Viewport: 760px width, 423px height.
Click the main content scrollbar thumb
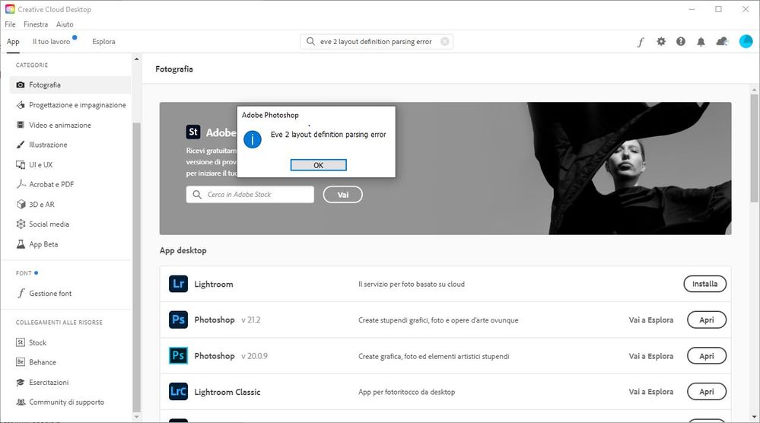click(x=754, y=148)
